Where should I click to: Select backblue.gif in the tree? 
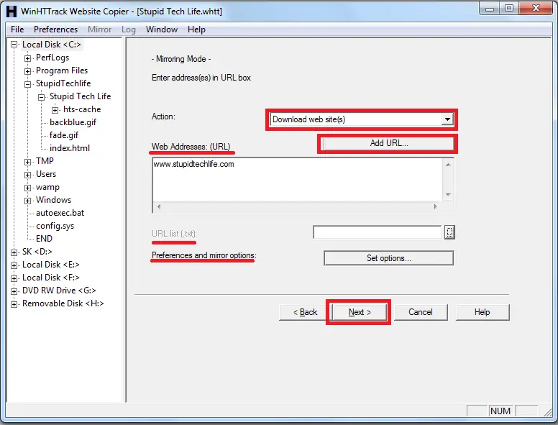coord(73,122)
